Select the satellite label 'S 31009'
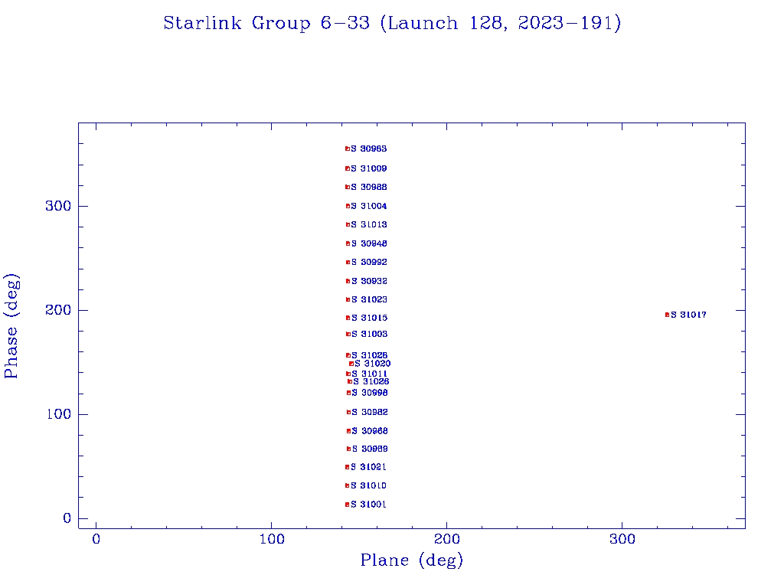This screenshot has height=588, width=784. [369, 169]
